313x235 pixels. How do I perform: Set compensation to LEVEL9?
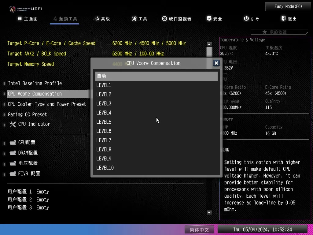pyautogui.click(x=156, y=159)
